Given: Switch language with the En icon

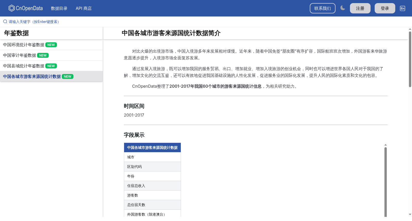Looking at the screenshot, I should pos(402,8).
